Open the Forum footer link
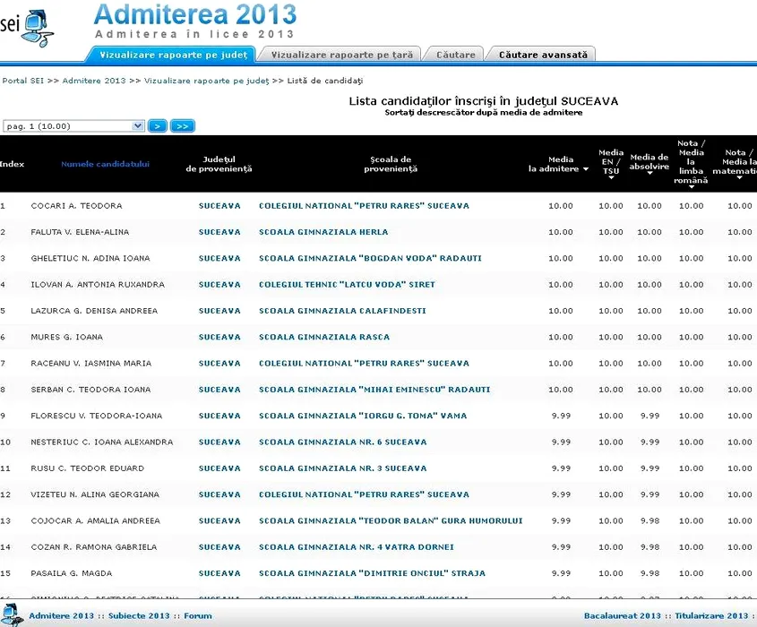This screenshot has height=627, width=757. click(198, 615)
